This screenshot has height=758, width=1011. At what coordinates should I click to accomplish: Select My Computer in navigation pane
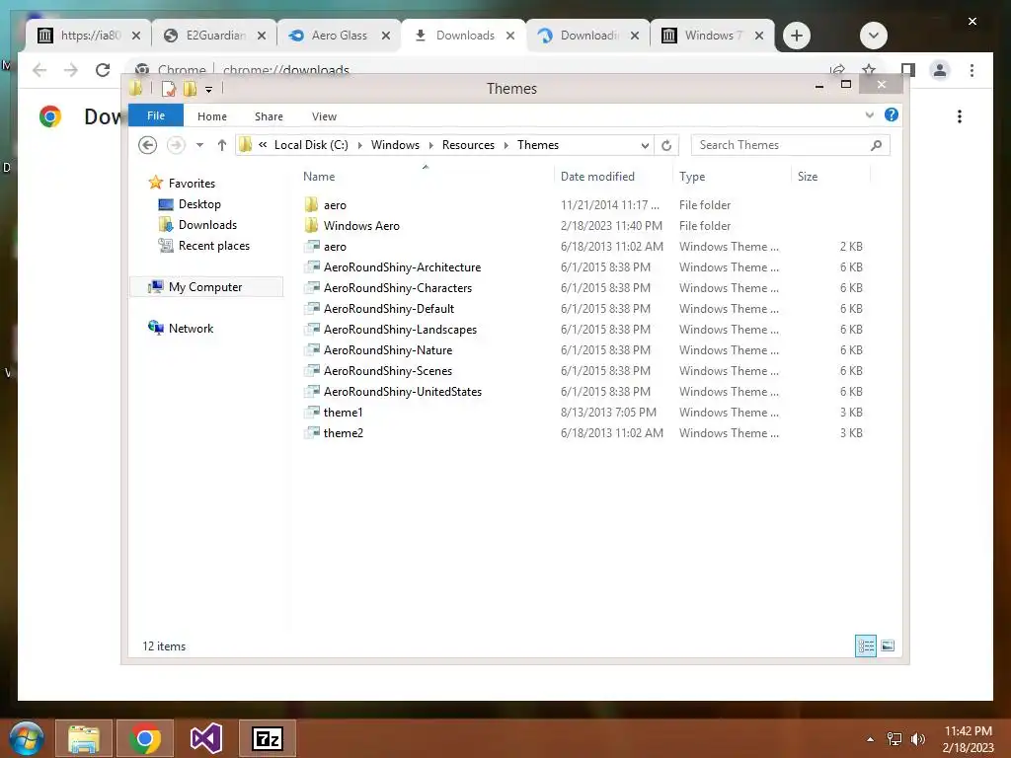click(205, 287)
